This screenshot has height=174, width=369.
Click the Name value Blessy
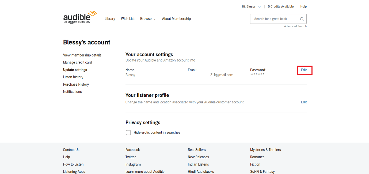(x=130, y=75)
